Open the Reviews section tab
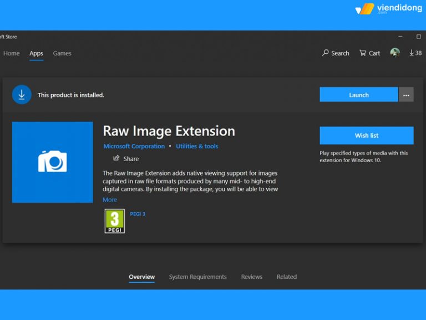The width and height of the screenshot is (426, 320). (251, 277)
